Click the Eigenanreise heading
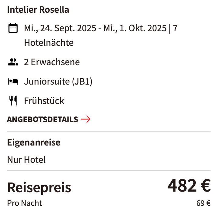Image resolution: width=217 pixels, height=211 pixels. point(34,142)
